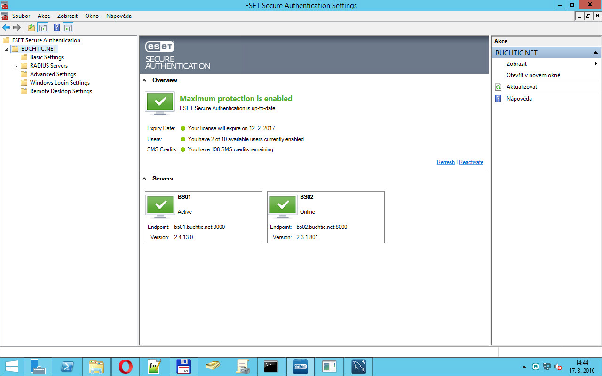Screen dimensions: 602x376
Task: Open the MySQL Workbench dolphin taskbar icon
Action: point(359,367)
